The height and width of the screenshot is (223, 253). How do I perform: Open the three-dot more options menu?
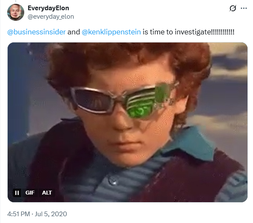(244, 8)
